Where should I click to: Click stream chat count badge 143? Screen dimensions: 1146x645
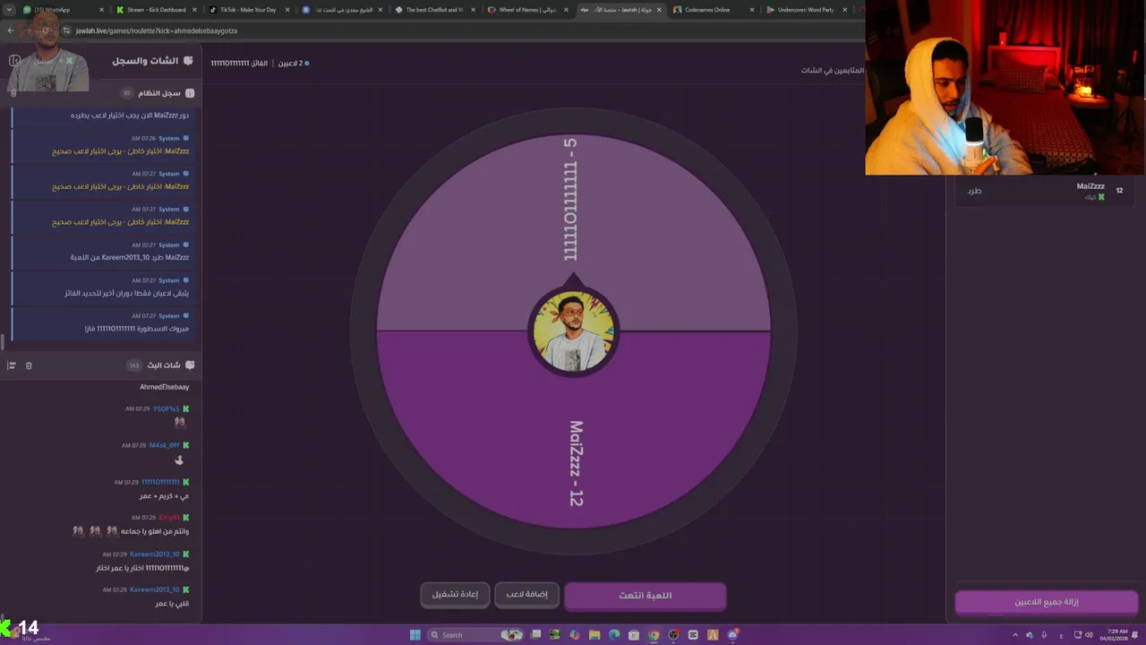pos(134,365)
